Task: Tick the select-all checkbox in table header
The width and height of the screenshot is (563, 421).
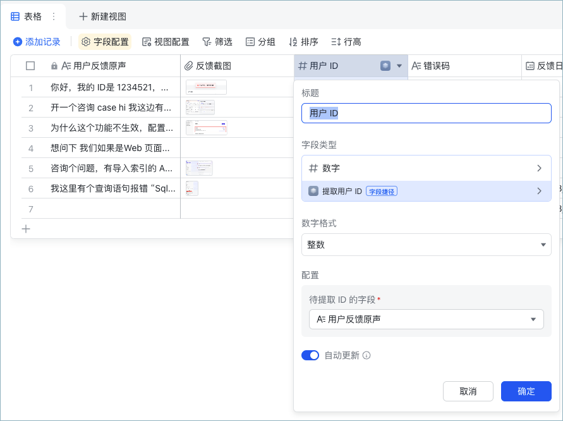Action: coord(30,66)
